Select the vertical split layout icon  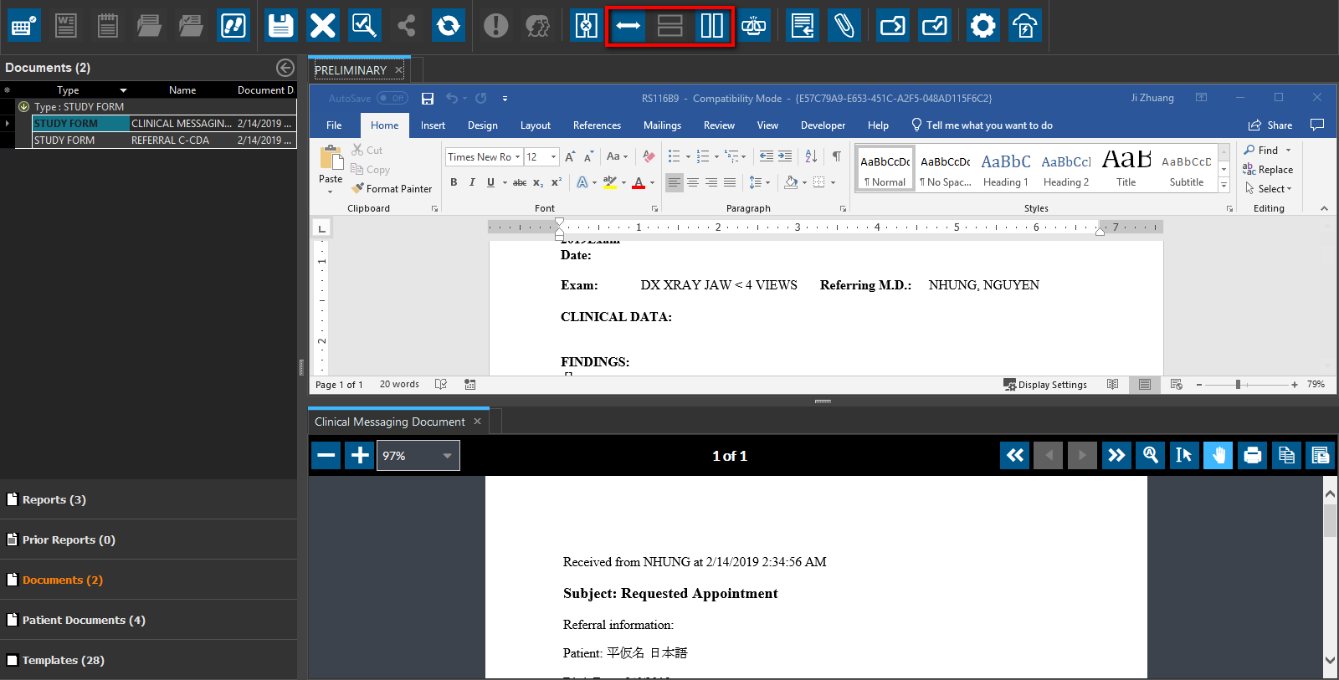(711, 26)
